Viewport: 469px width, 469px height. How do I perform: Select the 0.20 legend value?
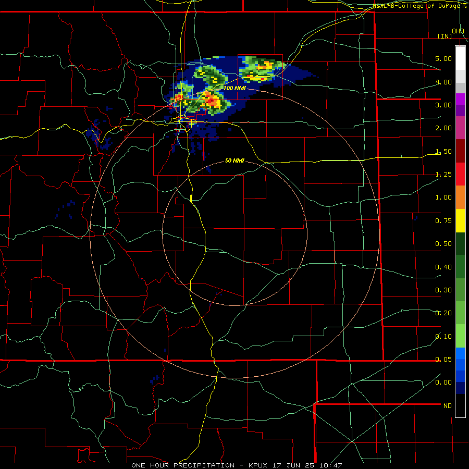(x=443, y=313)
